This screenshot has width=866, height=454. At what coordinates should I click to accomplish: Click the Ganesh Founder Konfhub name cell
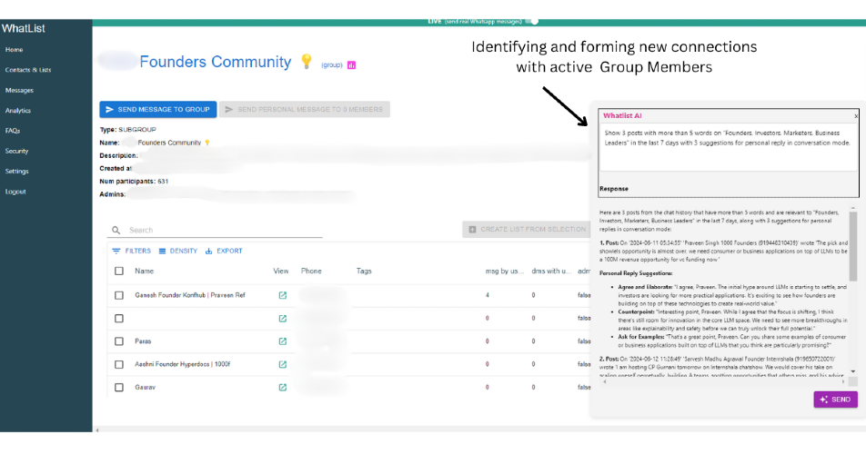(x=190, y=295)
